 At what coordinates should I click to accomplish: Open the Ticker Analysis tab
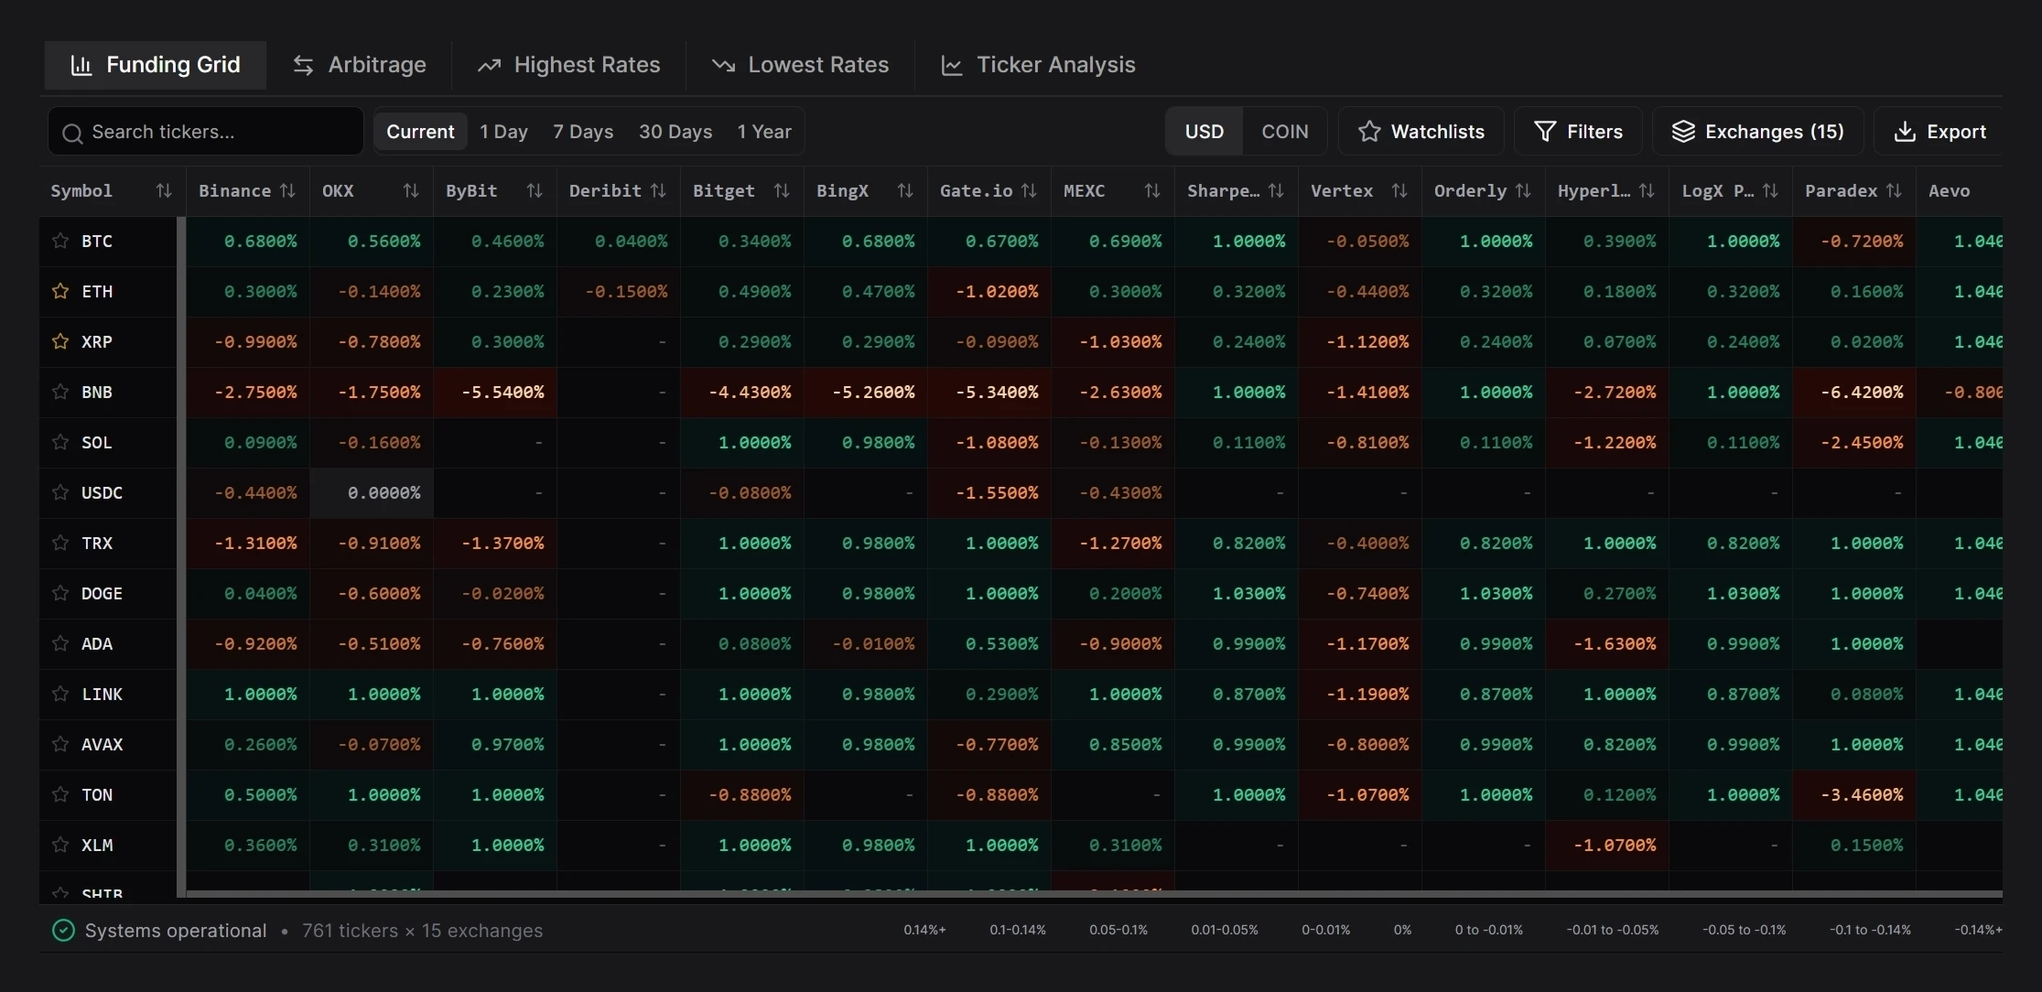[x=1038, y=65]
